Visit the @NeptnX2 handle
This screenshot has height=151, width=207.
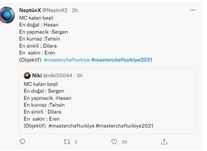56,10
